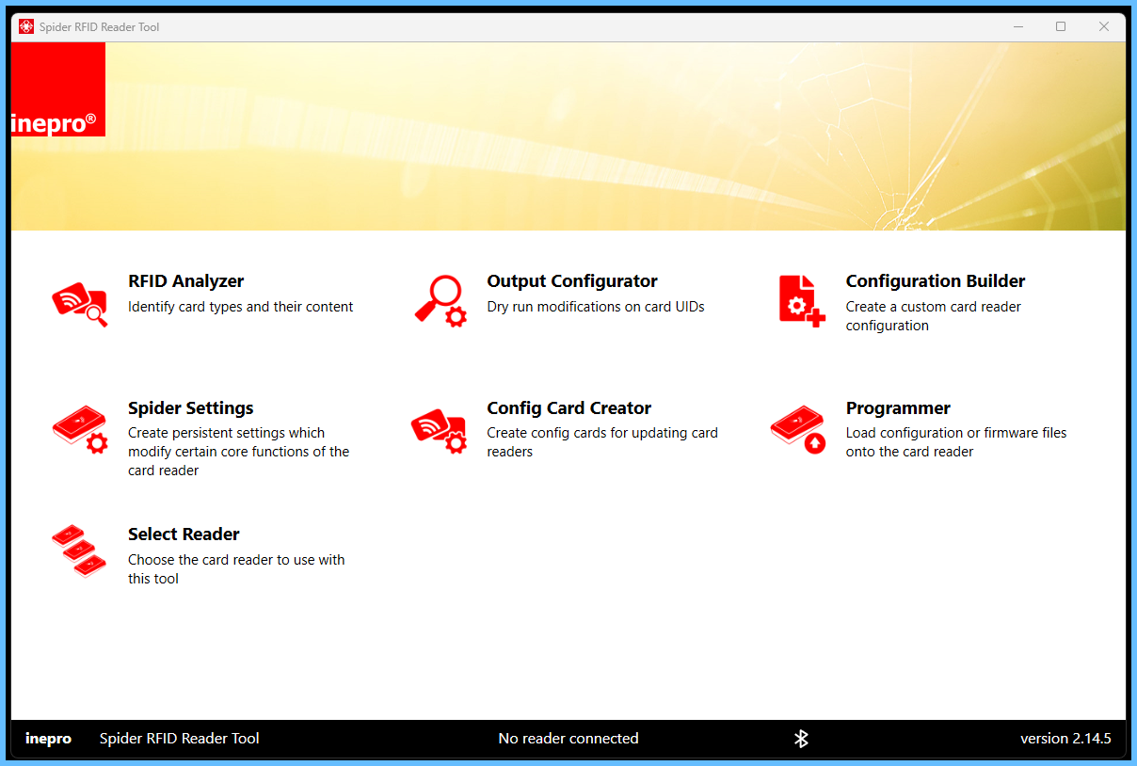Open Spider Settings via its title
1137x766 pixels.
[191, 408]
